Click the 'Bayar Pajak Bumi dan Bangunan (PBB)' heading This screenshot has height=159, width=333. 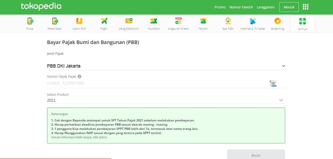coord(93,42)
